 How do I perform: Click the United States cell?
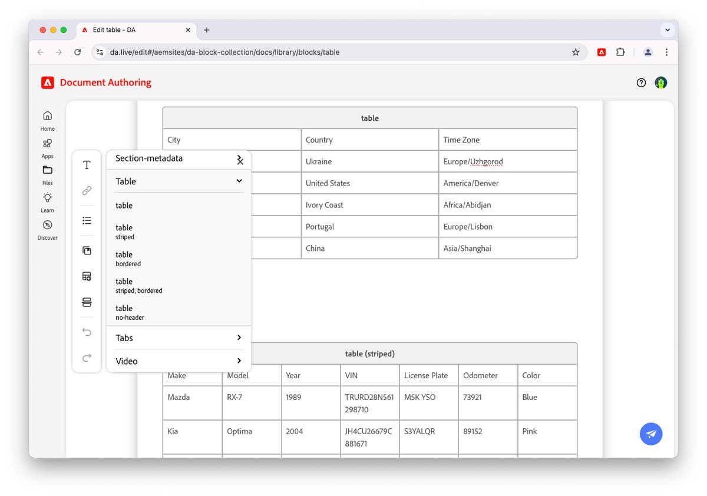click(370, 183)
